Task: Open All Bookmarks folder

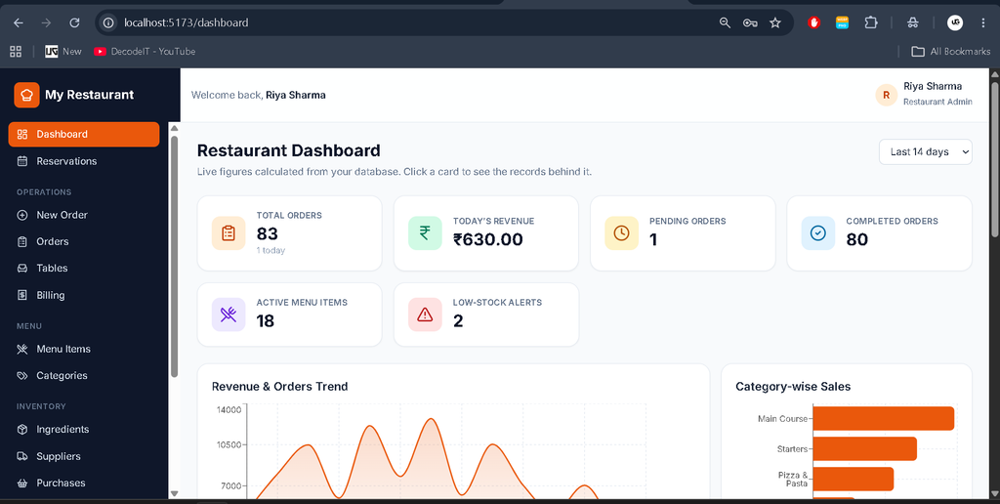Action: 950,52
